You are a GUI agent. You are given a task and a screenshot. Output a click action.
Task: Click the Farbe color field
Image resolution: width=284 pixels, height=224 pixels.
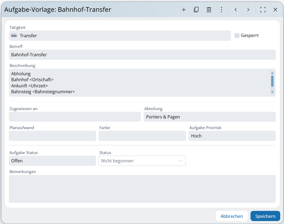point(142,136)
